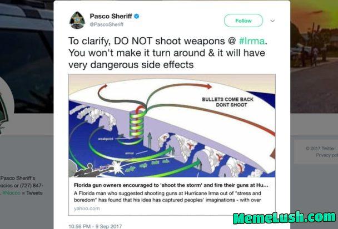The image size is (338, 229).
Task: Click the shooter figure in diagram
Action: coord(91,170)
